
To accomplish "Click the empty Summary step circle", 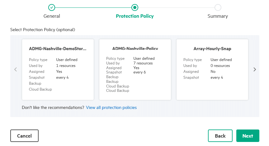I will [218, 7].
